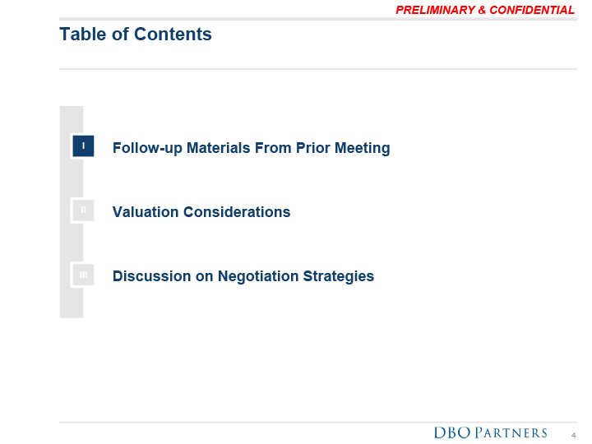Click slide page number 4

coord(574,434)
